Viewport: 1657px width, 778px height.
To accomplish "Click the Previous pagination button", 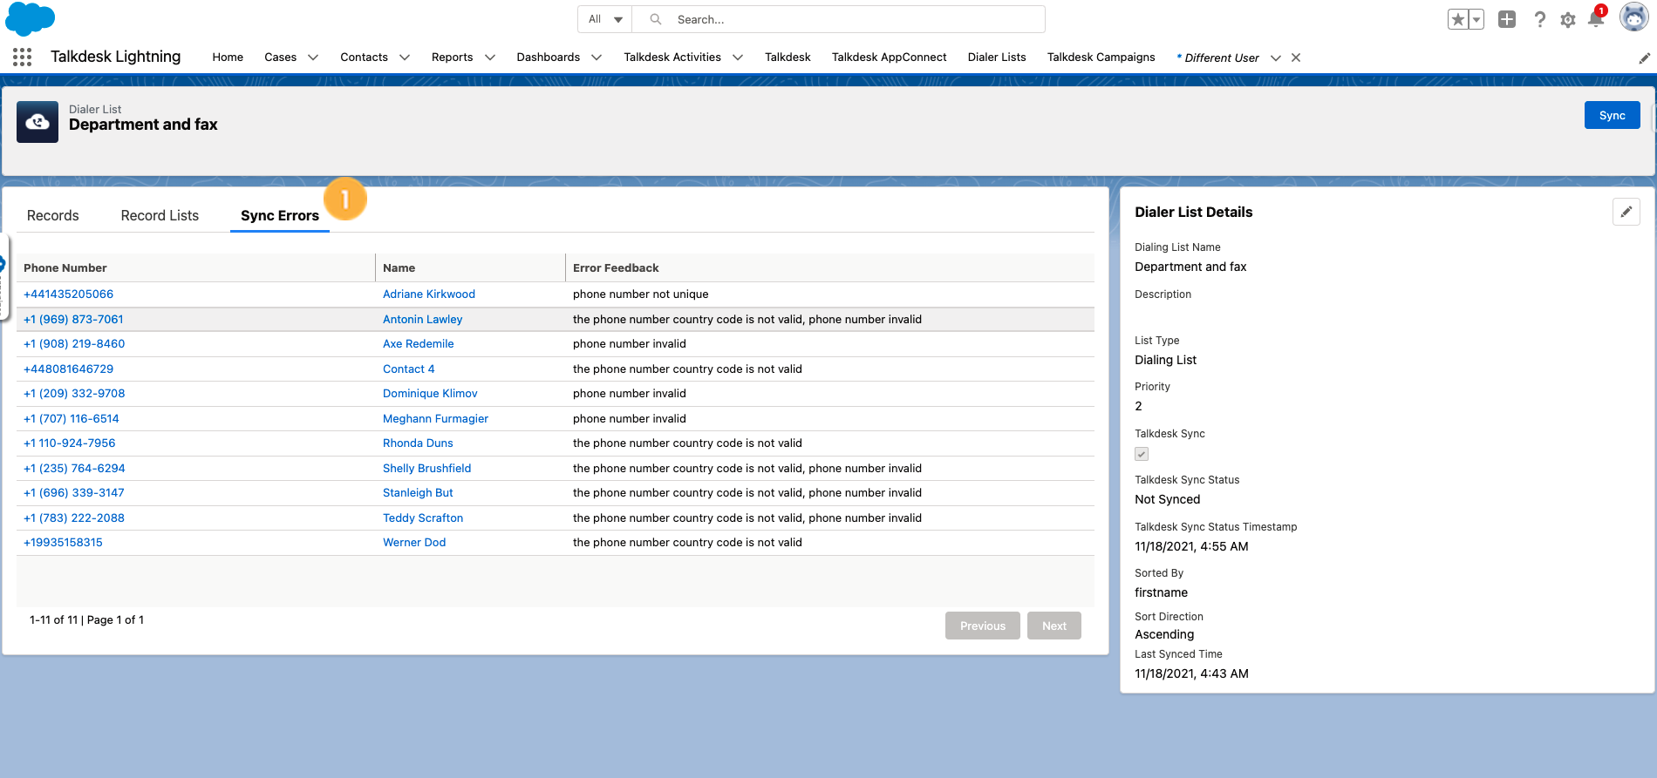I will pyautogui.click(x=982, y=626).
